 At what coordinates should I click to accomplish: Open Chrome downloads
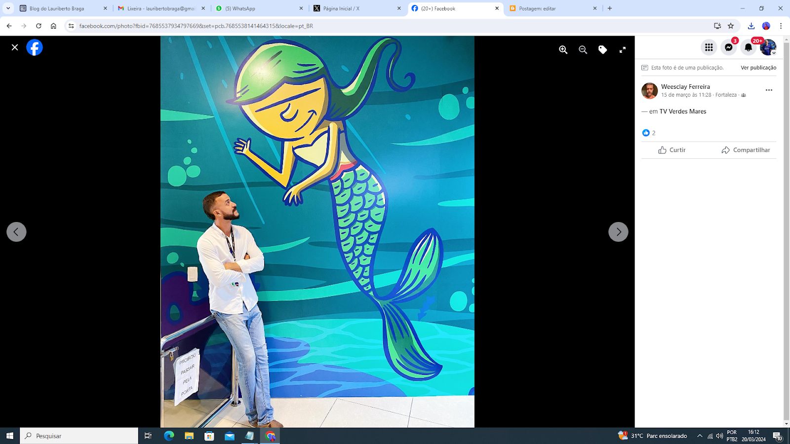(751, 26)
